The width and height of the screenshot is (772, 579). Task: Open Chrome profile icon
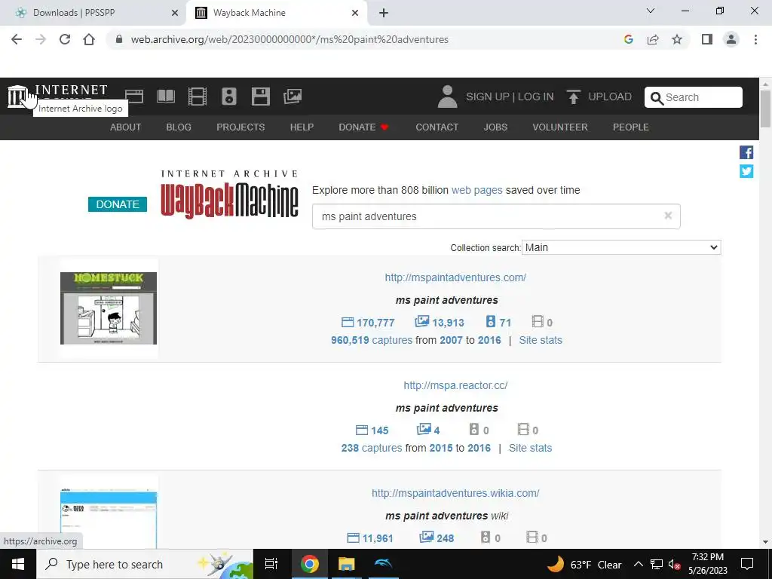tap(731, 39)
